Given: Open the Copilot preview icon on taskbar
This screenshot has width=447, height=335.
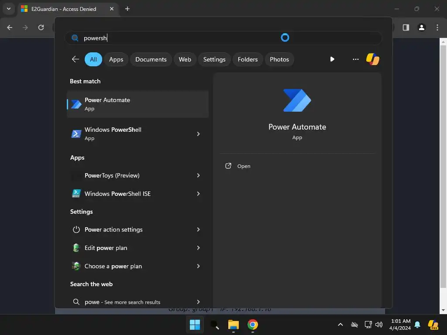Looking at the screenshot, I should [433, 325].
